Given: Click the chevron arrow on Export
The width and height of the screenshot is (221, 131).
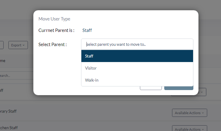Looking at the screenshot, I should click(x=23, y=45).
